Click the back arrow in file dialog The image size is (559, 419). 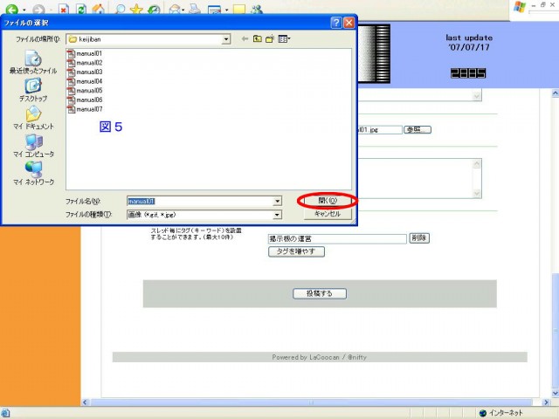point(245,39)
